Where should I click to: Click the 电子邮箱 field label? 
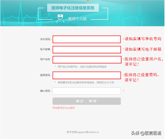click(x=46, y=49)
